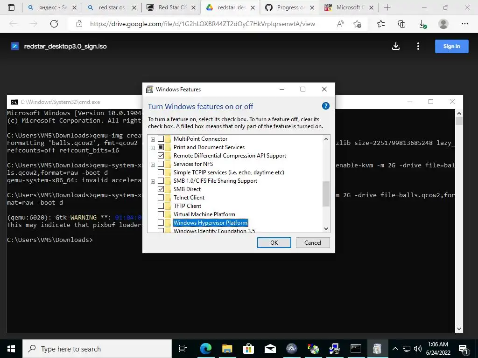Expand the Services for NFS node
478x358 pixels.
click(153, 165)
